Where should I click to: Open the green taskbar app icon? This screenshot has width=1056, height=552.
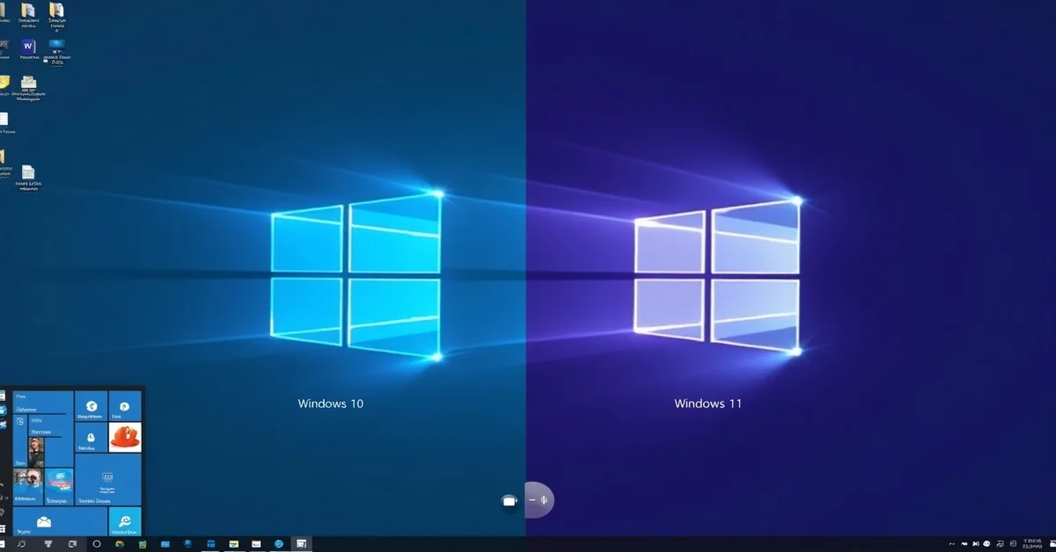pos(143,544)
